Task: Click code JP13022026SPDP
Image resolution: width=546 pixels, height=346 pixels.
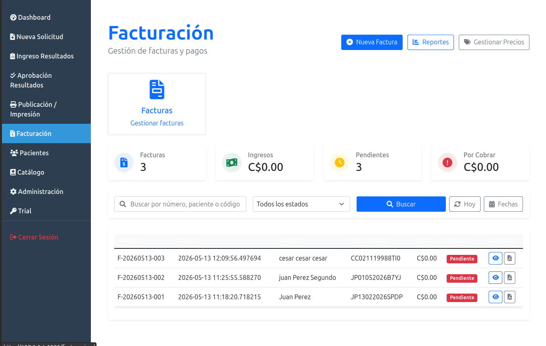Action: tap(377, 297)
